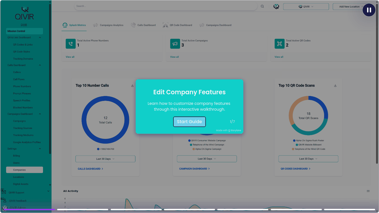Viewport: 379px width, 213px height.
Task: Open Tracking Domains in the sidebar
Action: click(x=23, y=59)
